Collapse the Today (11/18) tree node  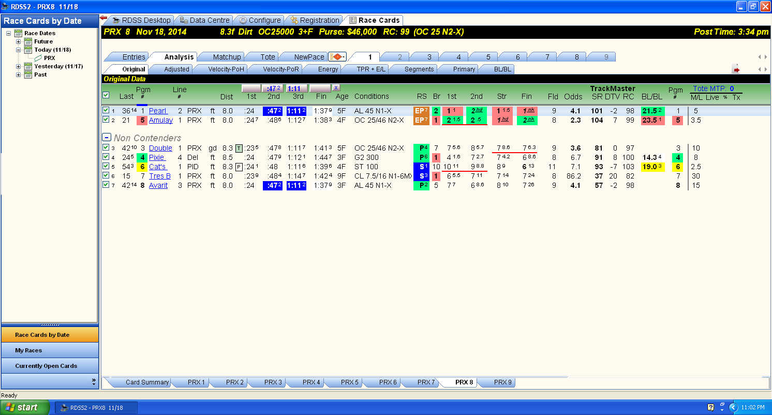[x=19, y=50]
